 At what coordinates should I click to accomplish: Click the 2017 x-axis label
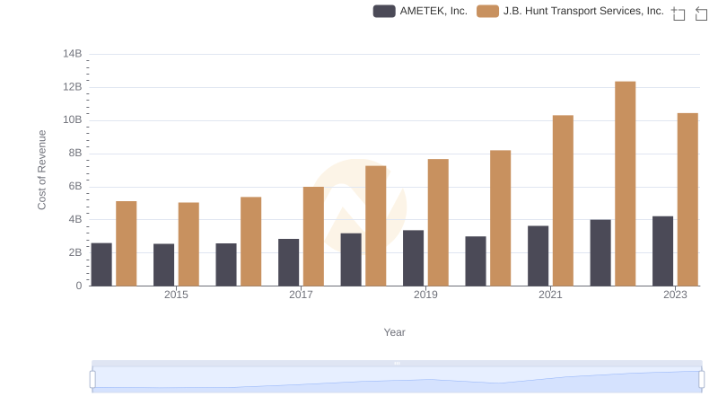pyautogui.click(x=301, y=295)
